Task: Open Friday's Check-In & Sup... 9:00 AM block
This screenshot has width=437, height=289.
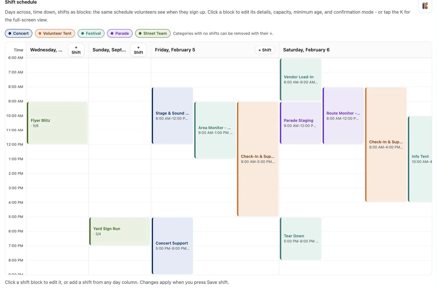Action: point(257,159)
